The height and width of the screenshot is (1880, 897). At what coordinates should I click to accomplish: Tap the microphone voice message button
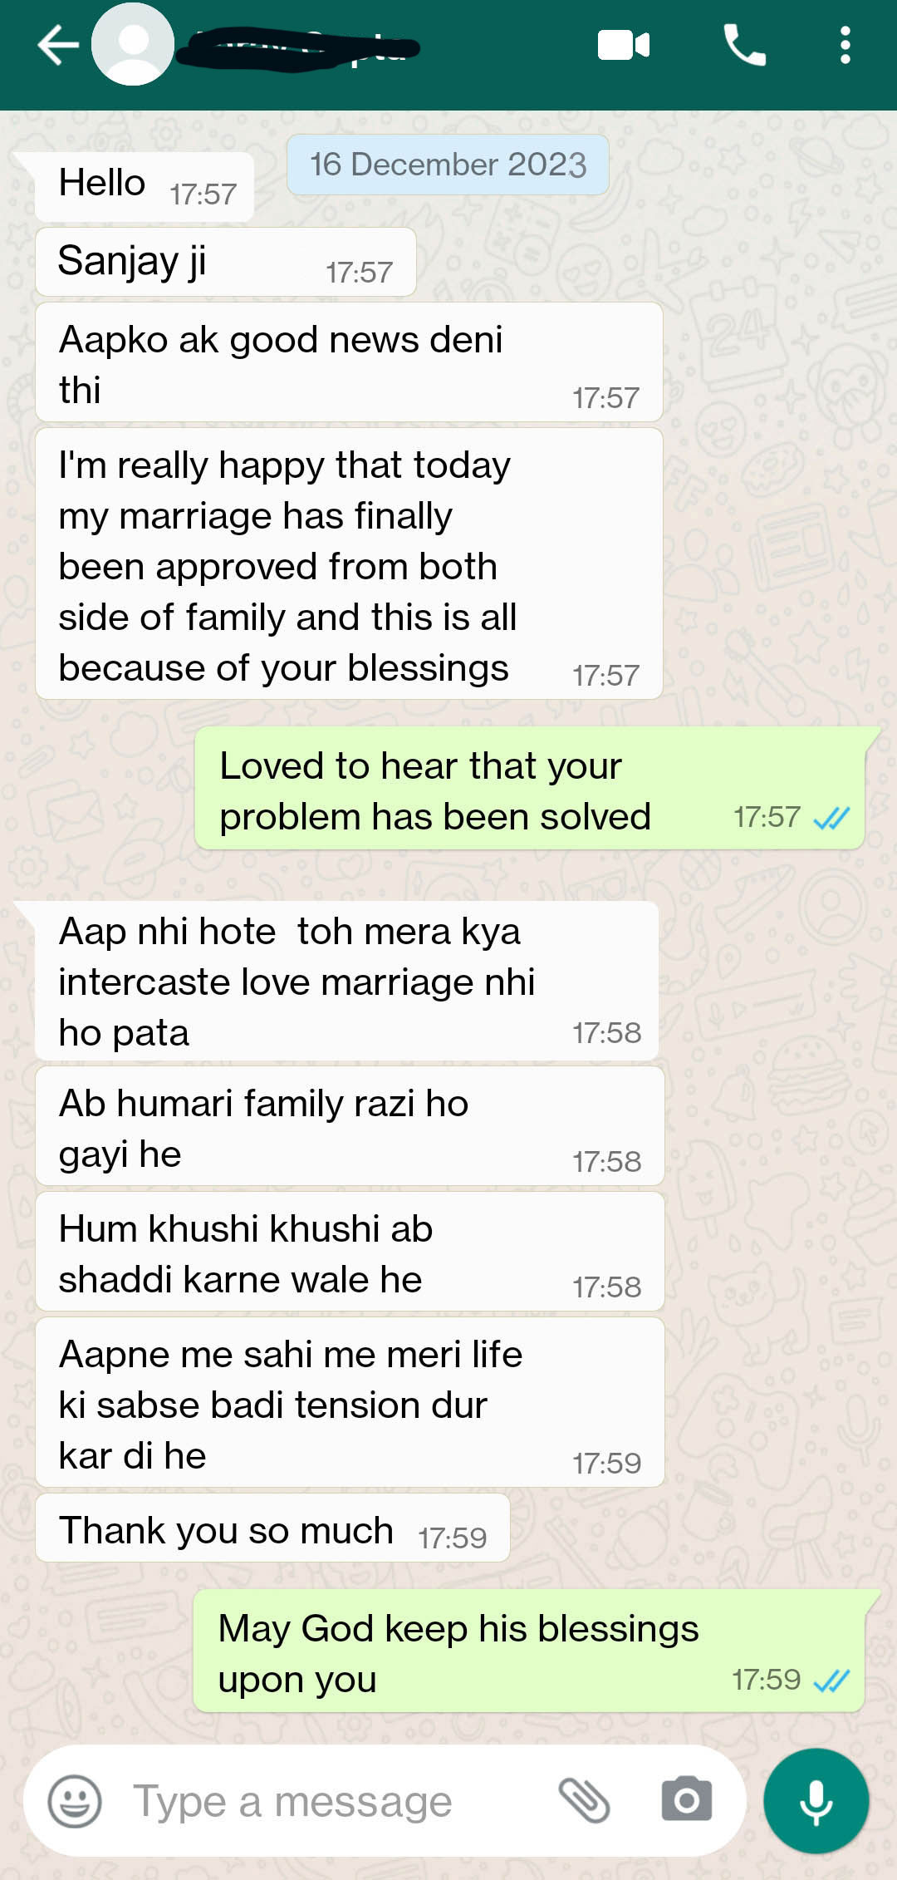[x=816, y=1801]
